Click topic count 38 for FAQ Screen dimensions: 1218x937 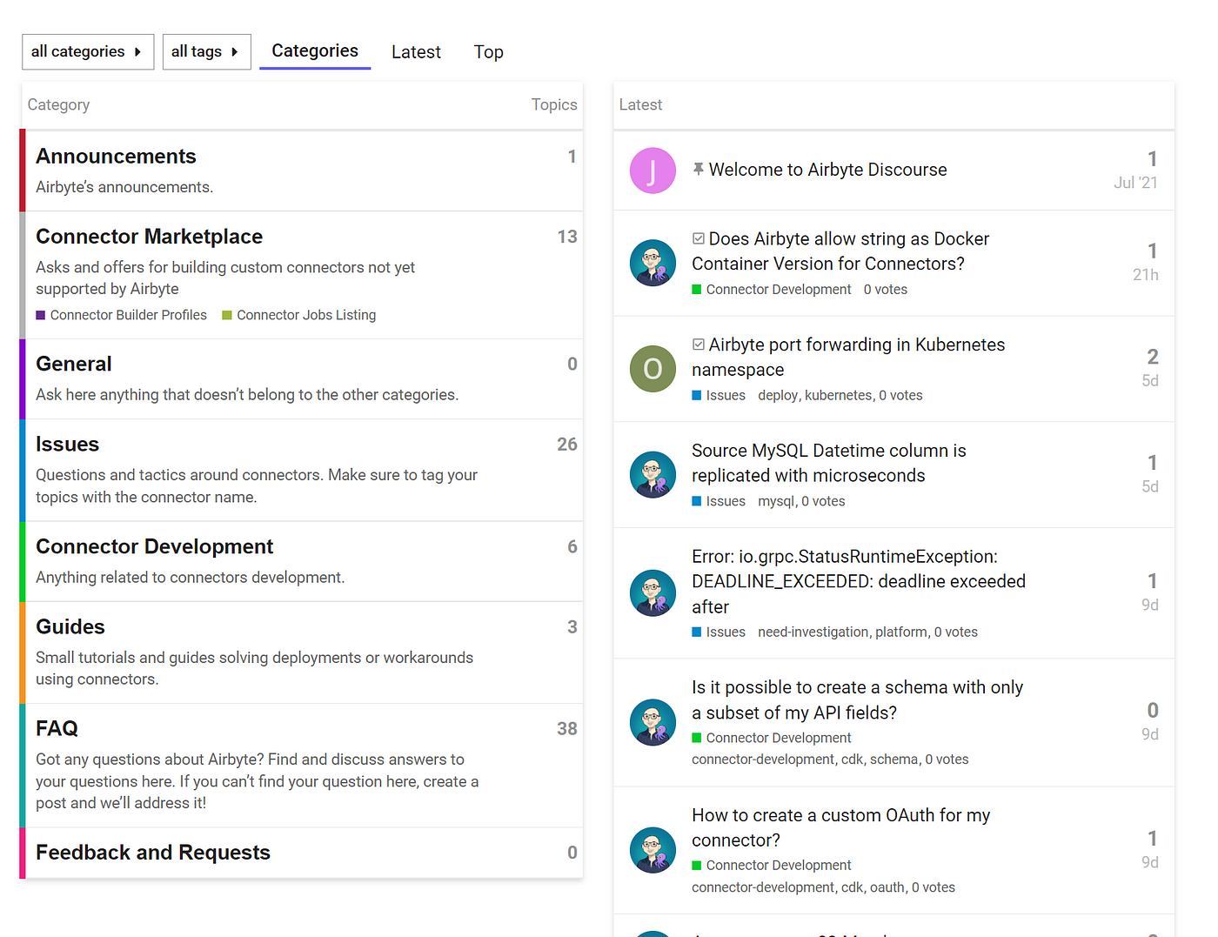(x=567, y=729)
